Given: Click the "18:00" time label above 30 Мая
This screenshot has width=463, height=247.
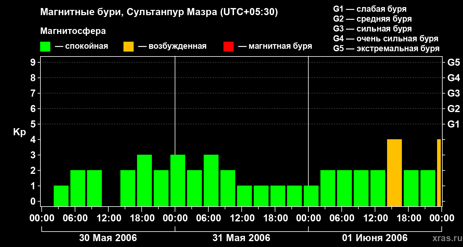Looking at the screenshot, I should click(x=143, y=218).
